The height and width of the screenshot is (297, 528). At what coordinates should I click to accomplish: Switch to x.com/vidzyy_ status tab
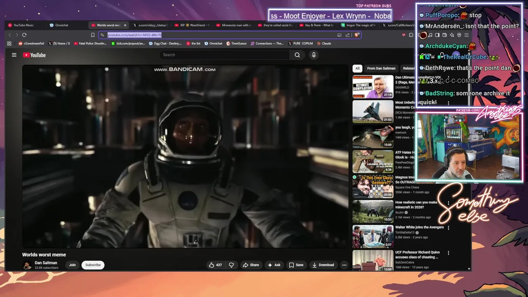tap(151, 25)
